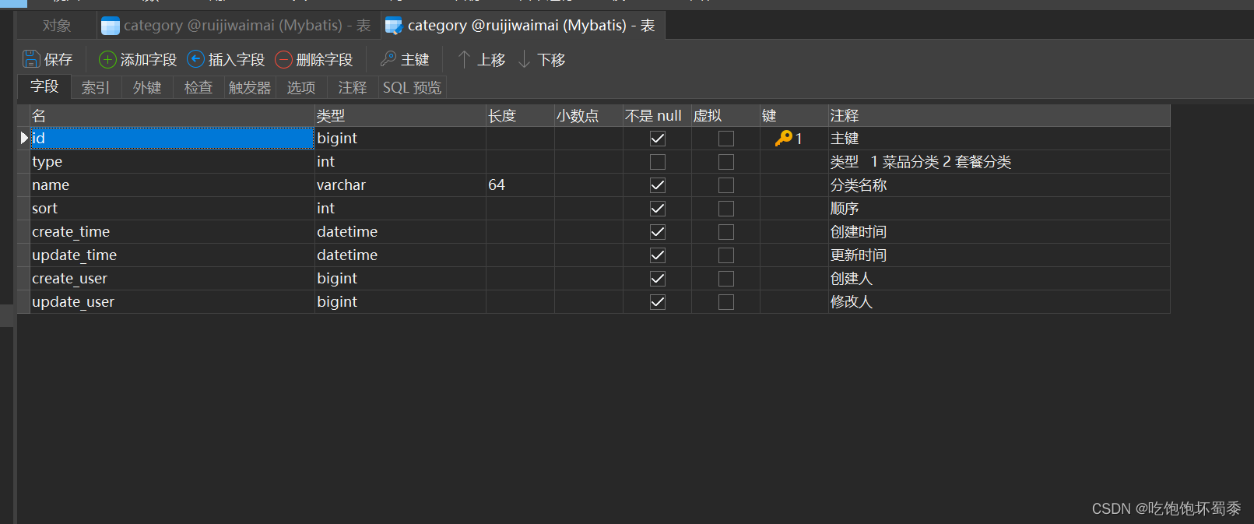The image size is (1254, 524).
Task: Click the Primary Key (主键) key icon
Action: click(x=388, y=59)
